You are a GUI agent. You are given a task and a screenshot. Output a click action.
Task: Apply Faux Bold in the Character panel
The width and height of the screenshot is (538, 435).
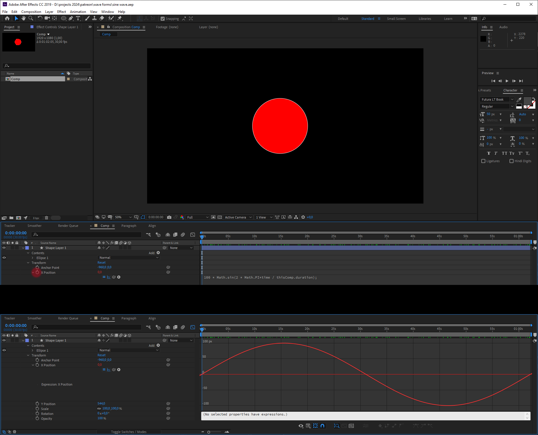488,153
